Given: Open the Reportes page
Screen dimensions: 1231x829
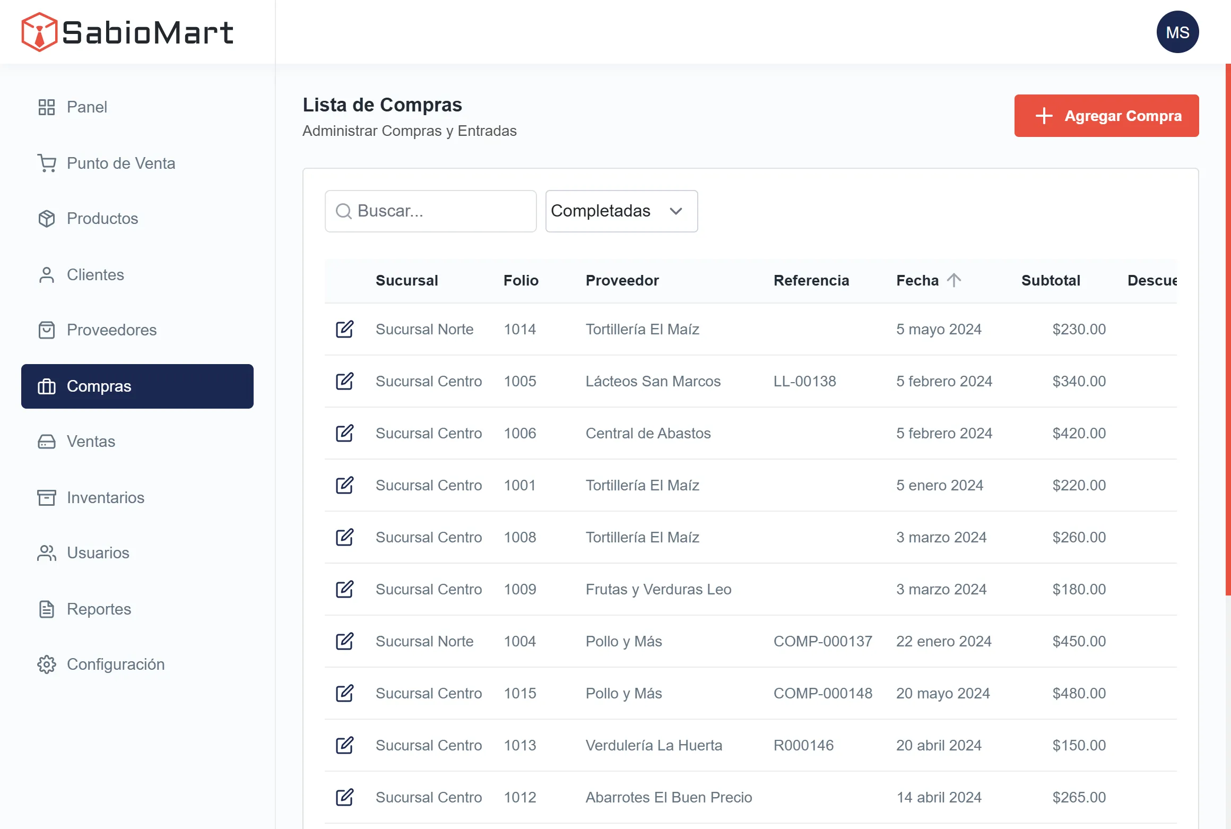Looking at the screenshot, I should pyautogui.click(x=99, y=609).
